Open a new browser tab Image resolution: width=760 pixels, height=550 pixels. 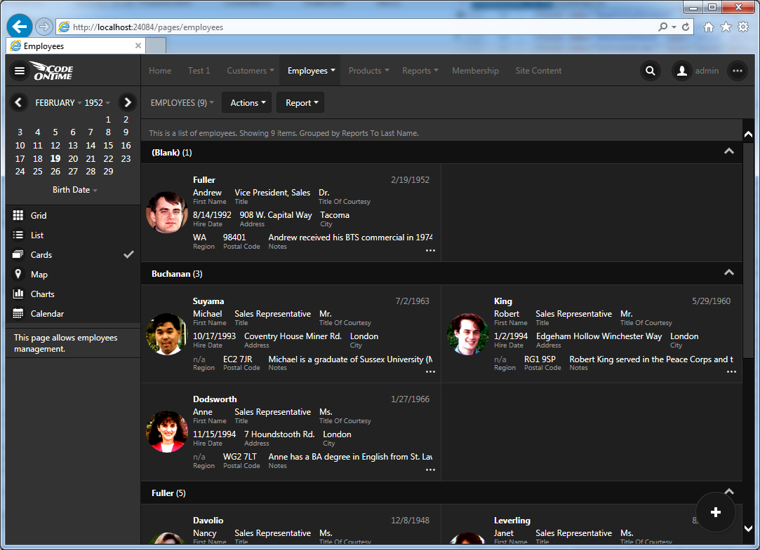156,46
